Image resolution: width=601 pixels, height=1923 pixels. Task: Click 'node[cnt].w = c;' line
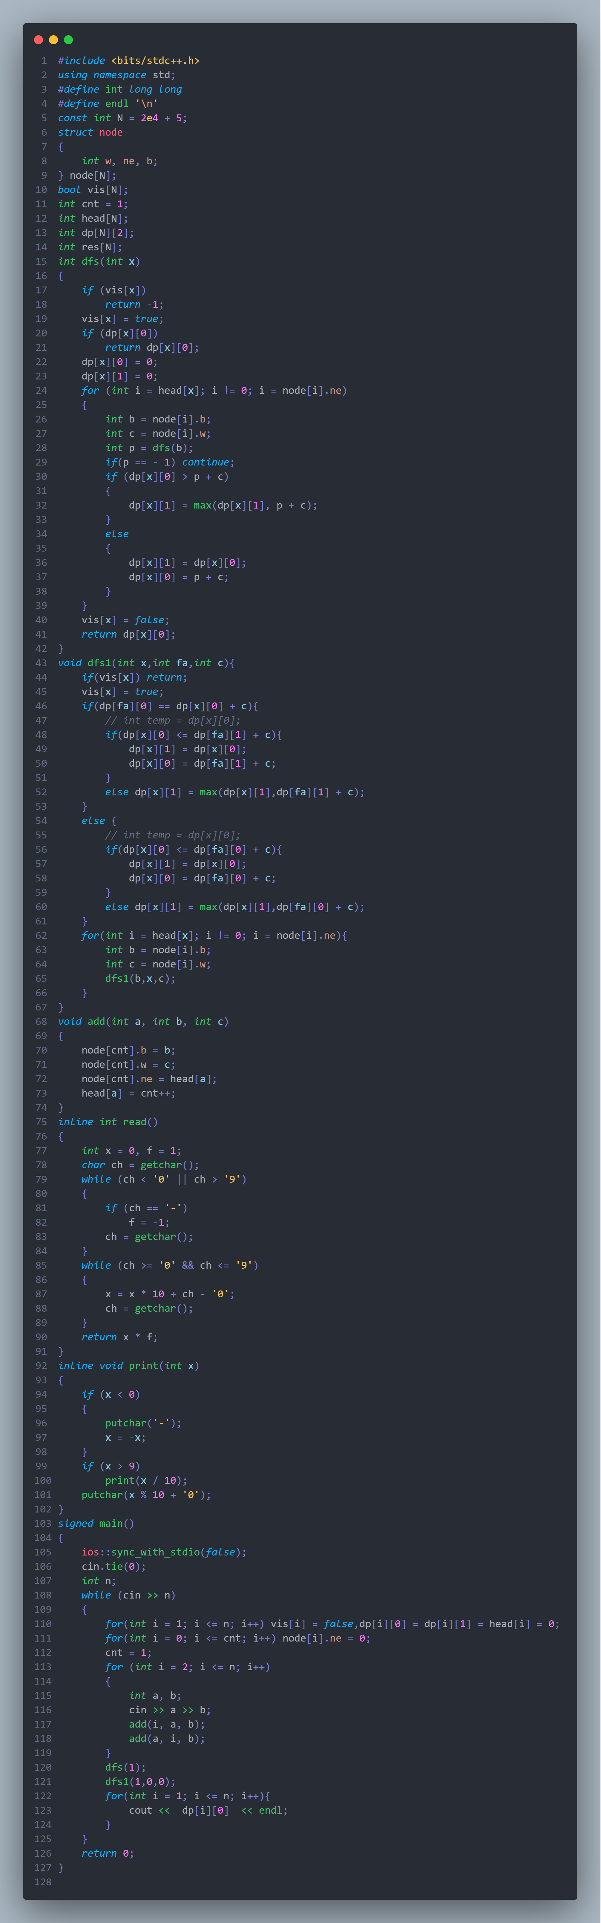(x=128, y=1065)
